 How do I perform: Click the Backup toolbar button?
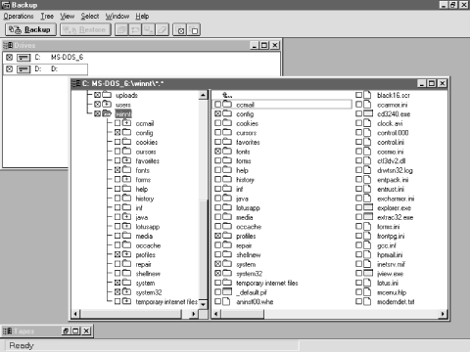tap(30, 29)
